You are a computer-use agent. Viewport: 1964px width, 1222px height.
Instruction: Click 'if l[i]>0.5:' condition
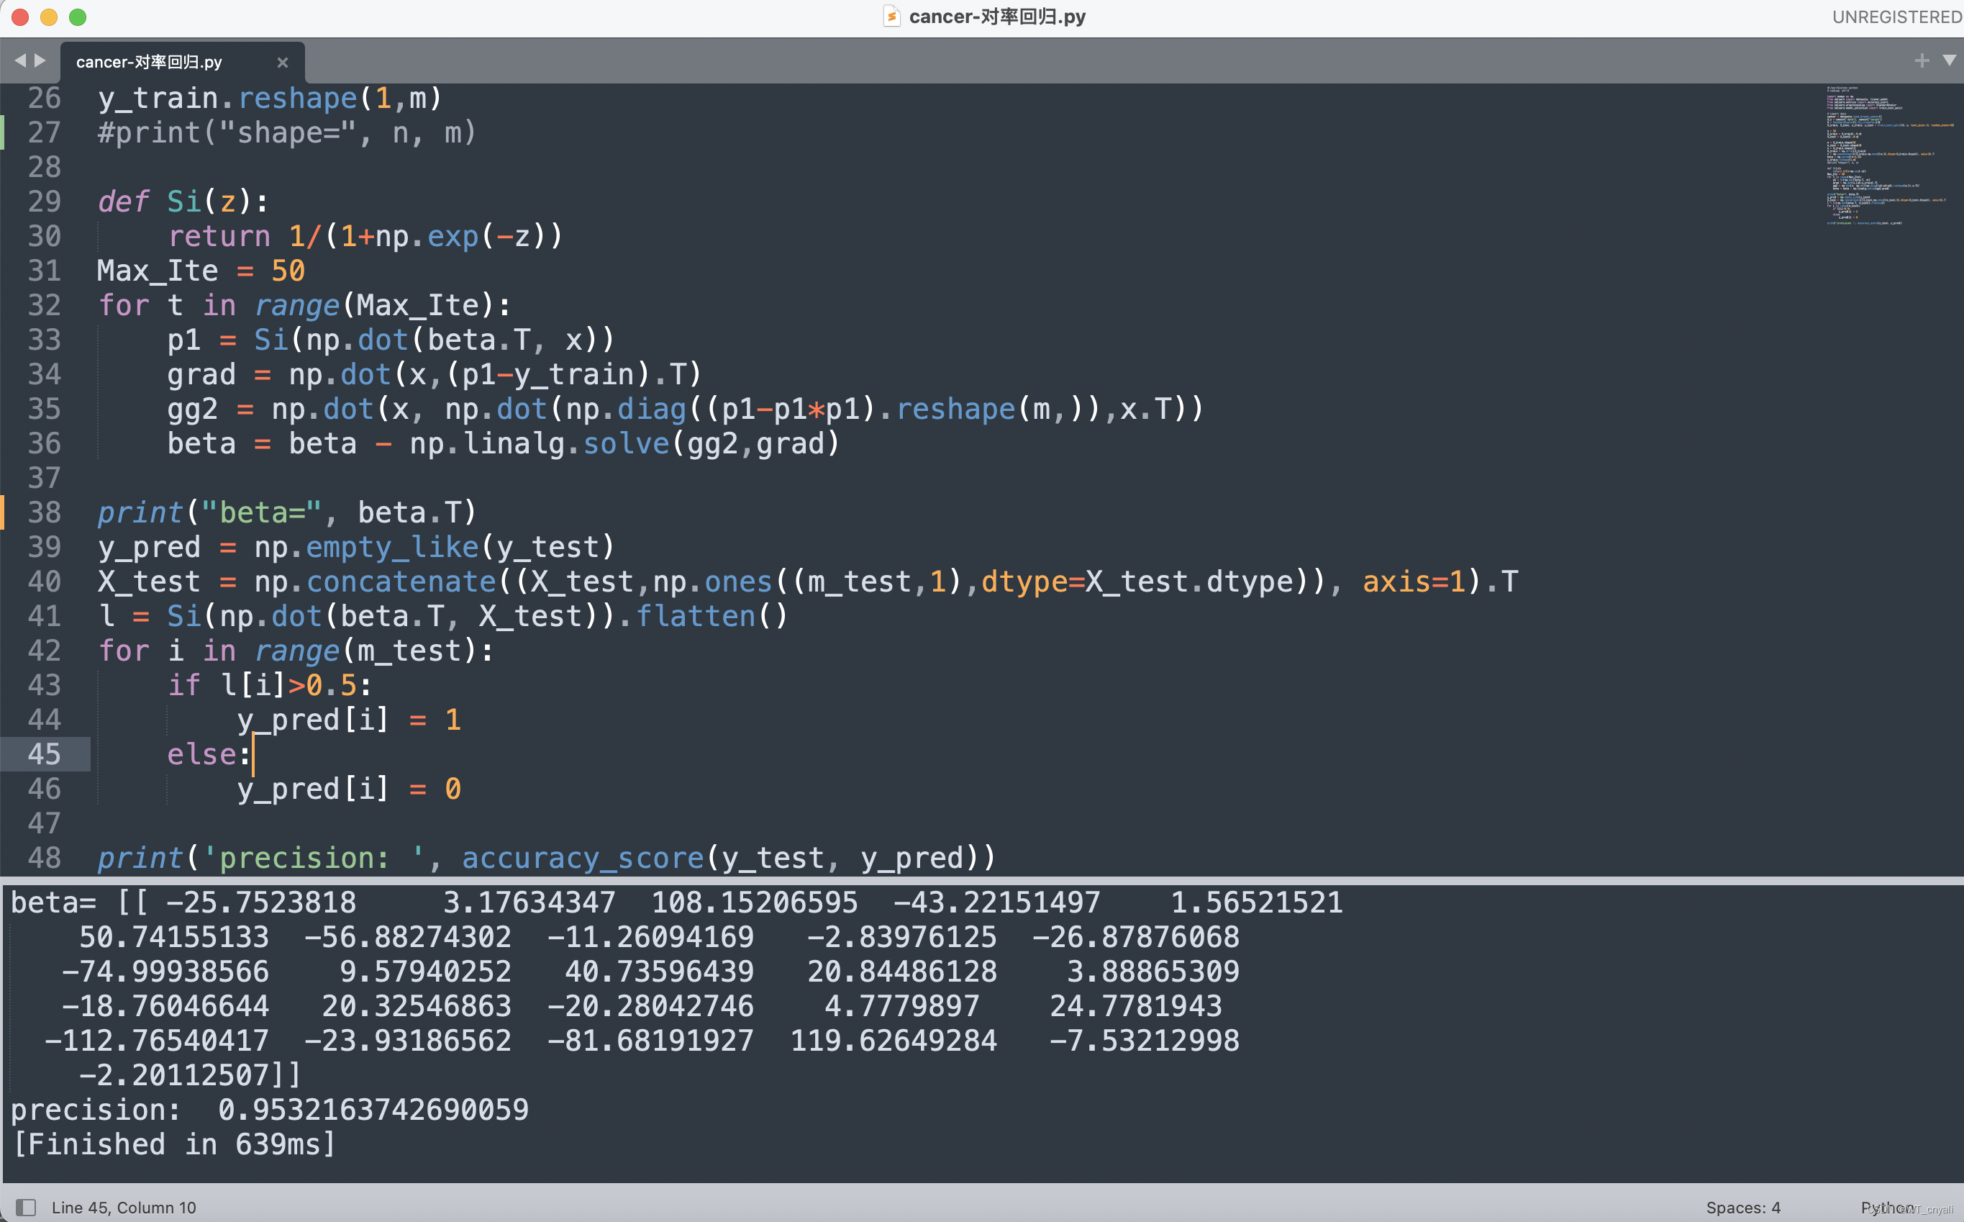click(x=270, y=685)
